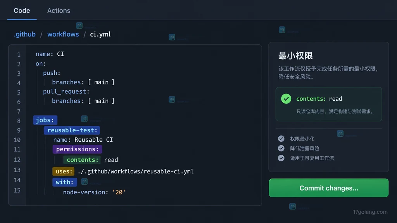Click the node-version: key on line 15
Viewport: 397px width, 223px height.
pos(86,192)
